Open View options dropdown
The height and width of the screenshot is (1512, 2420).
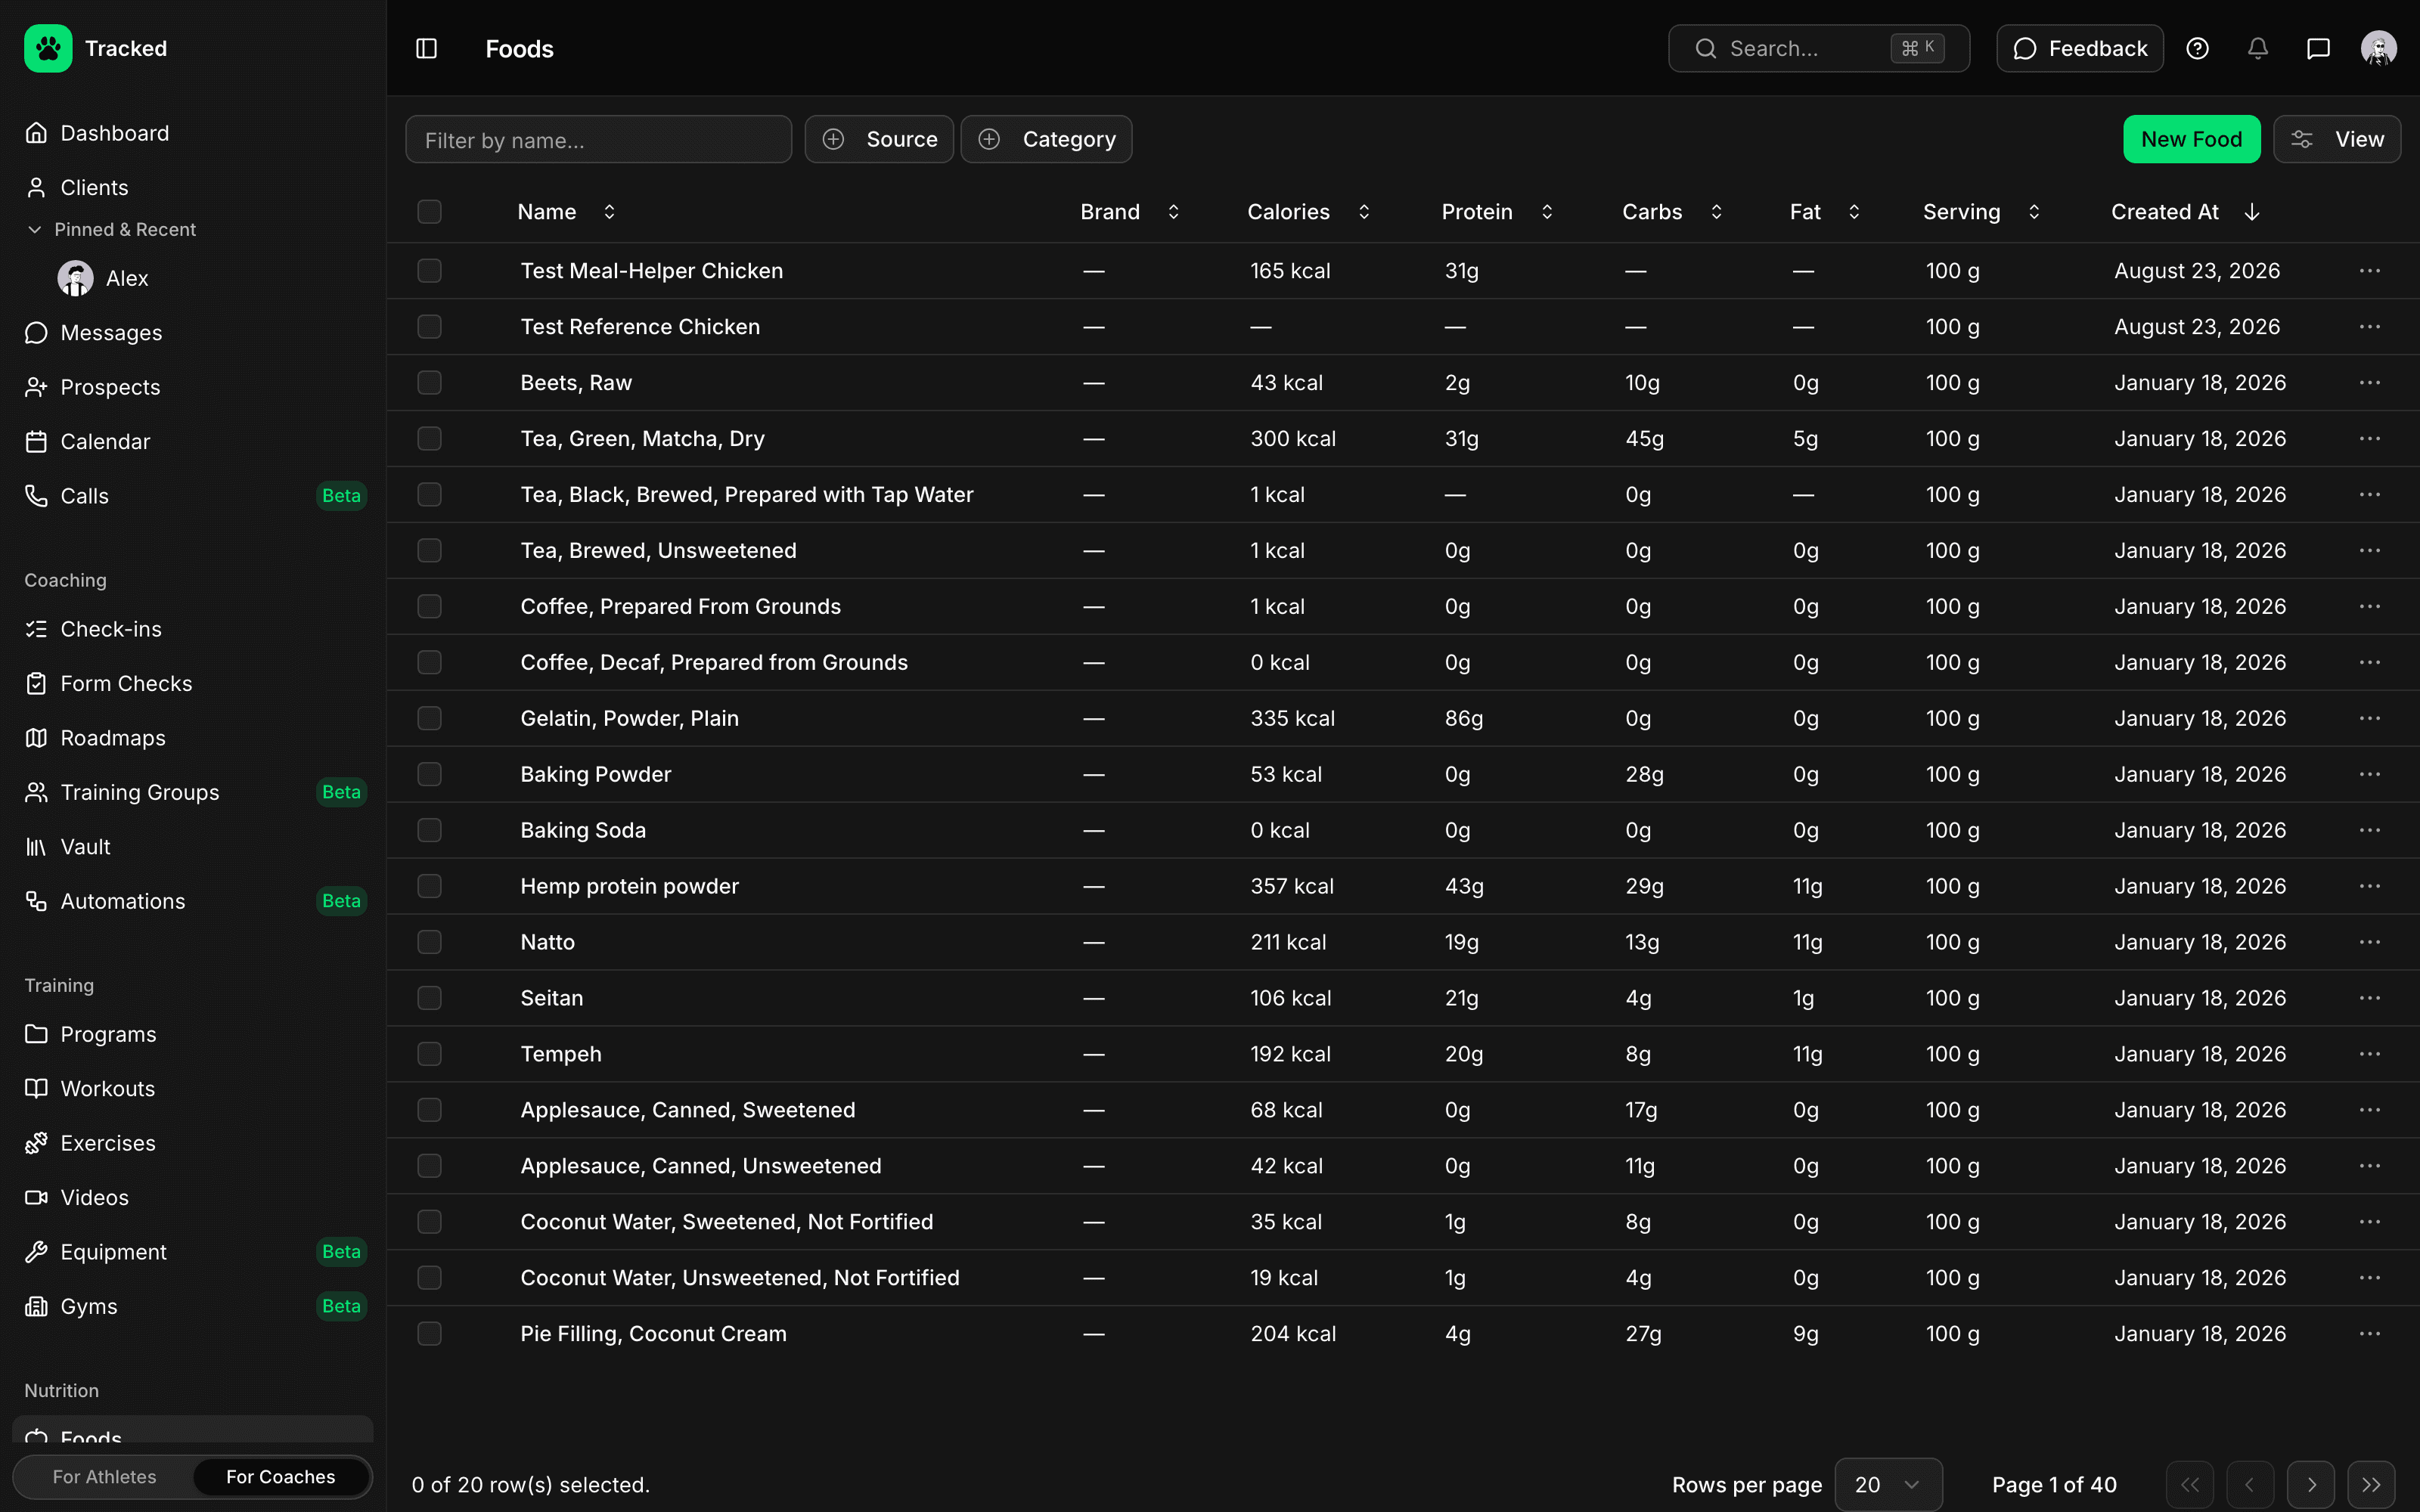(x=2336, y=139)
